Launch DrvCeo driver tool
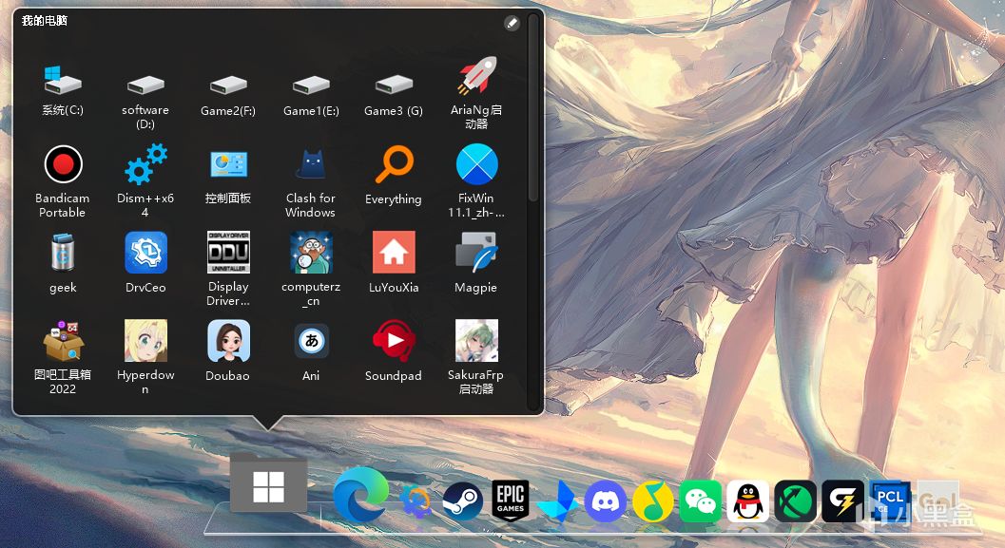Viewport: 1005px width, 548px height. (145, 253)
